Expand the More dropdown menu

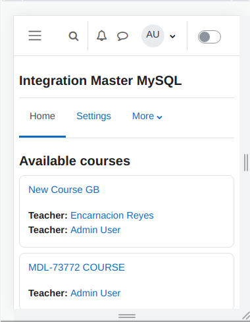tap(147, 116)
